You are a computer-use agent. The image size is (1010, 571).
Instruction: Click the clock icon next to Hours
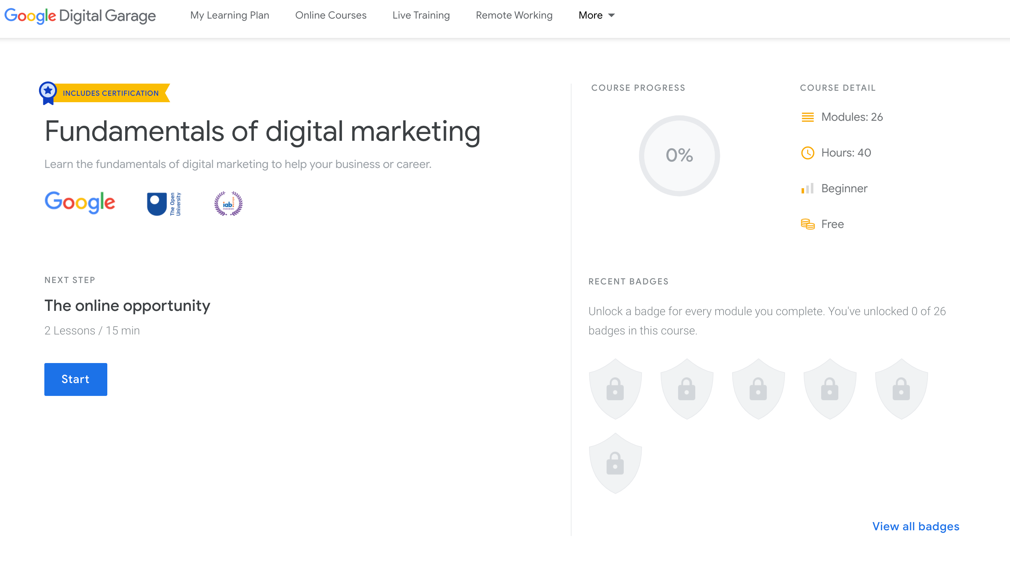coord(806,153)
